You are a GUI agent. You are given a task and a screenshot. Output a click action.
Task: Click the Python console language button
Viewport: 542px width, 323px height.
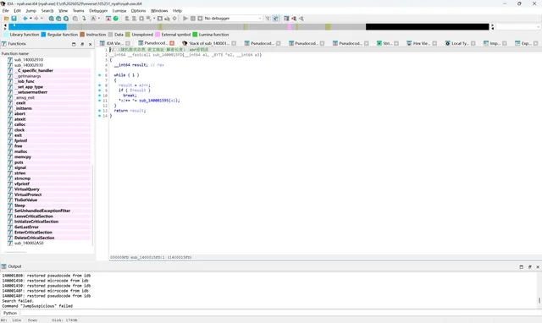(10, 313)
